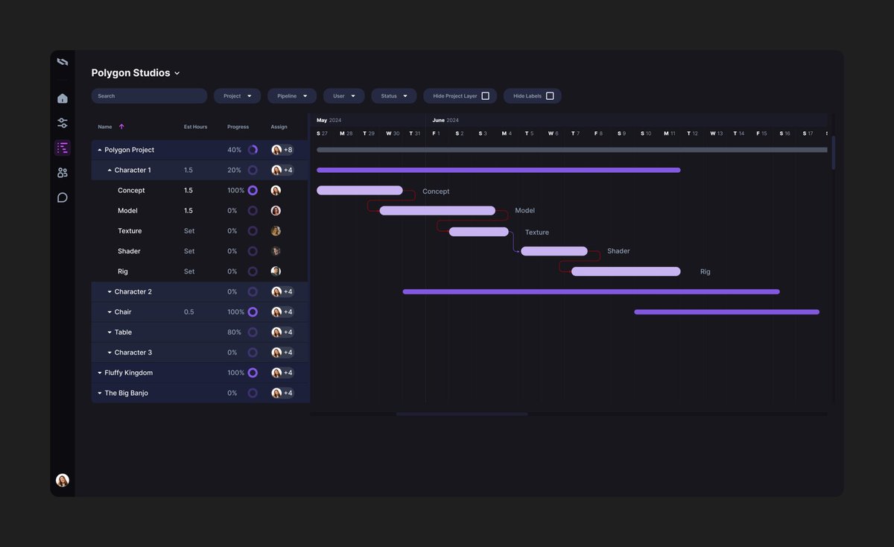Expand The Big Banjo project
The height and width of the screenshot is (547, 894).
pyautogui.click(x=100, y=393)
